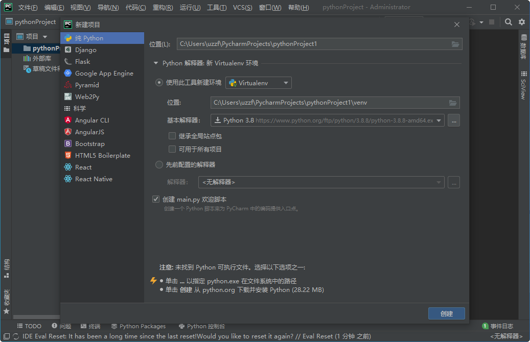This screenshot has height=342, width=530.
Task: Enable 可用于所有项目 checkbox
Action: (x=172, y=149)
